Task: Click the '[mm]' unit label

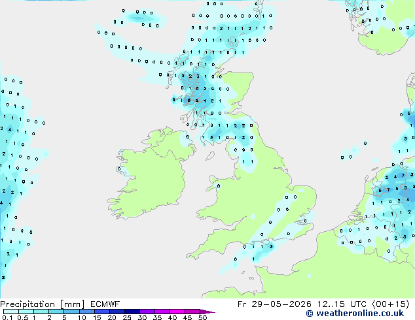Action: tap(72, 304)
